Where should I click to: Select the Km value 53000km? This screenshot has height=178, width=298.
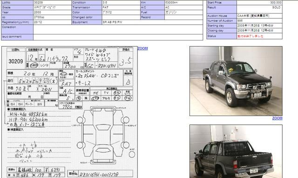[171, 3]
